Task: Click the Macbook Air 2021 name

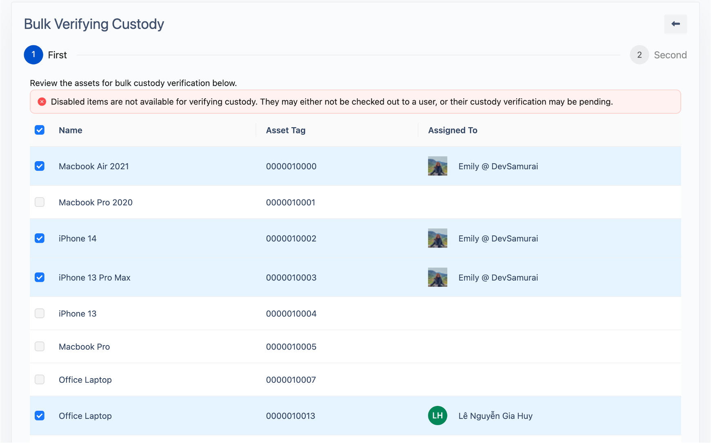Action: (94, 166)
